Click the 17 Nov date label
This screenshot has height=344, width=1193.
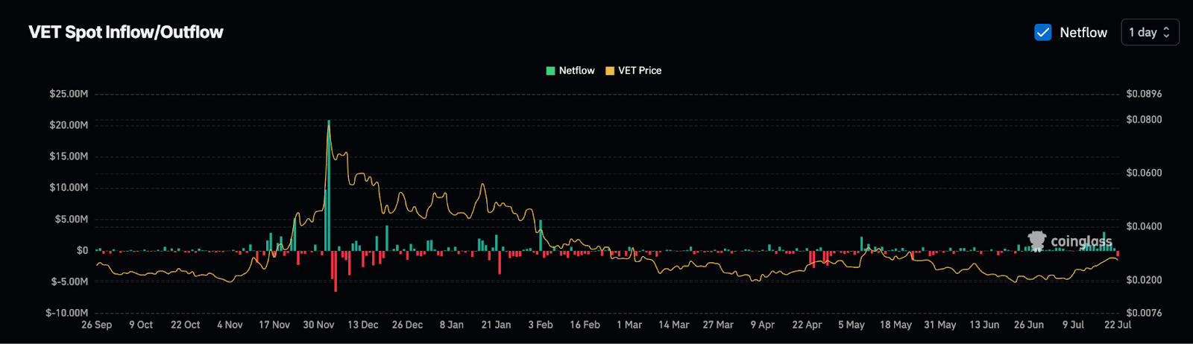tap(274, 325)
